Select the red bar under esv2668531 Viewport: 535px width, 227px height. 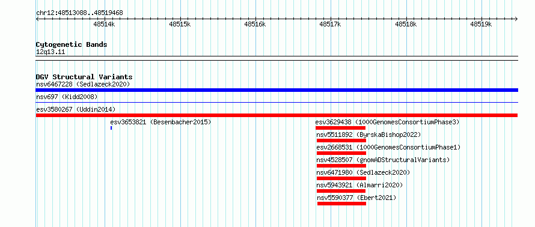341,153
